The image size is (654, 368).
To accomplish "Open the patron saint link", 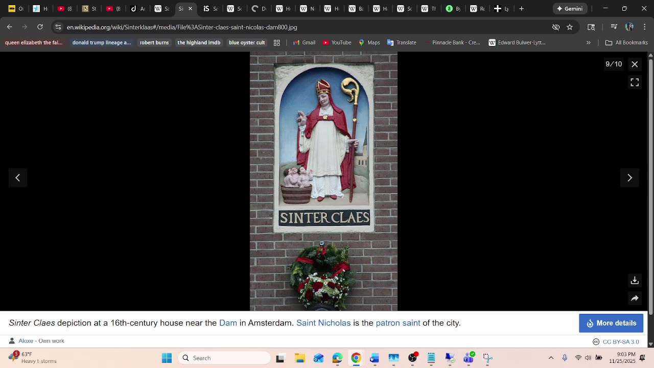I will [x=398, y=323].
